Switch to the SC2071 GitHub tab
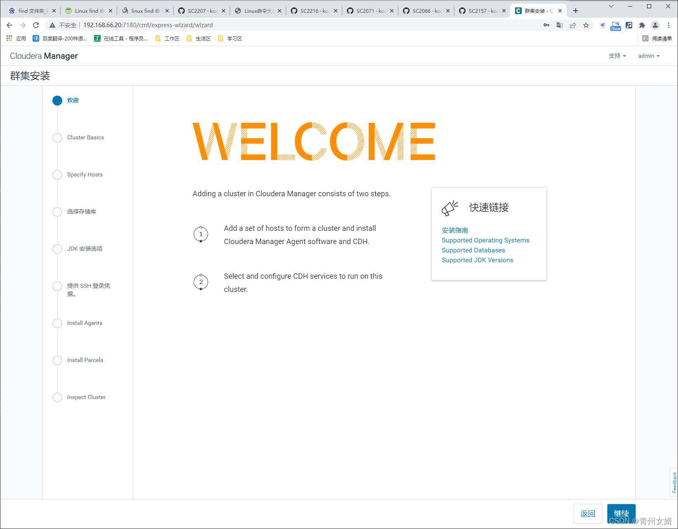The height and width of the screenshot is (529, 678). tap(370, 11)
